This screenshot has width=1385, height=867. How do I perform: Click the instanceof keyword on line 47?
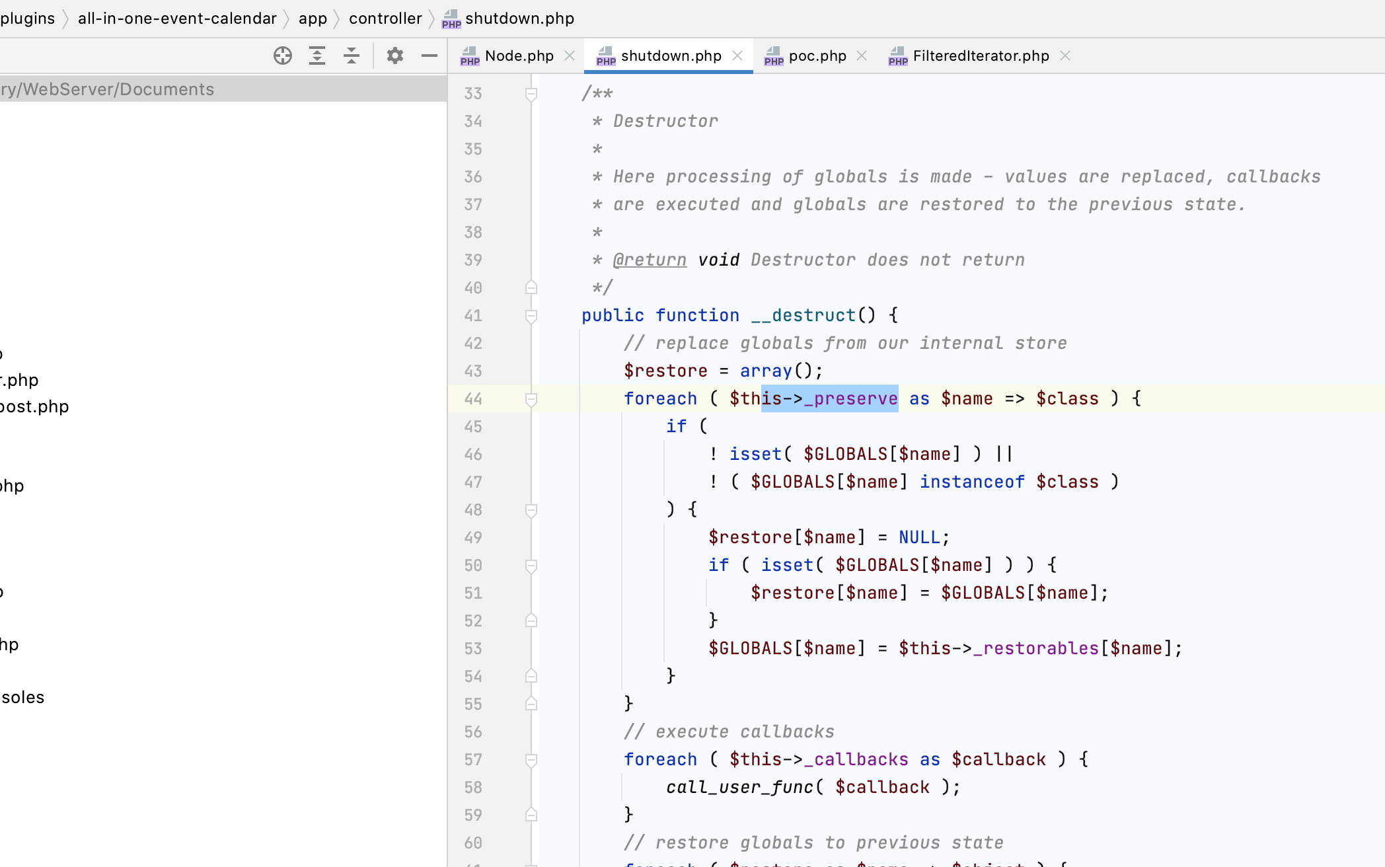(973, 482)
